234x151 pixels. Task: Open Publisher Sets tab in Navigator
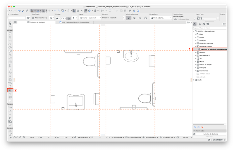pyautogui.click(x=208, y=24)
